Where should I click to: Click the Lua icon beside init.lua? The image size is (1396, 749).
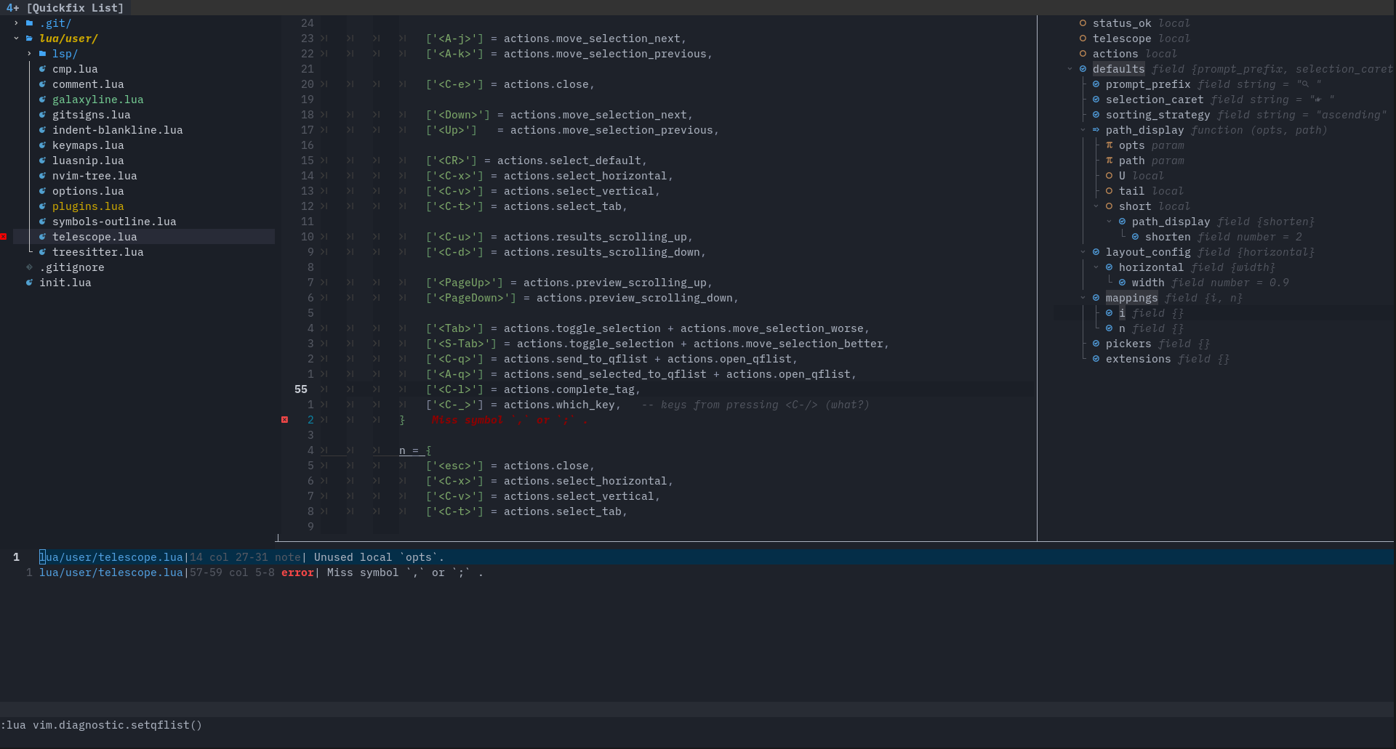click(x=29, y=283)
